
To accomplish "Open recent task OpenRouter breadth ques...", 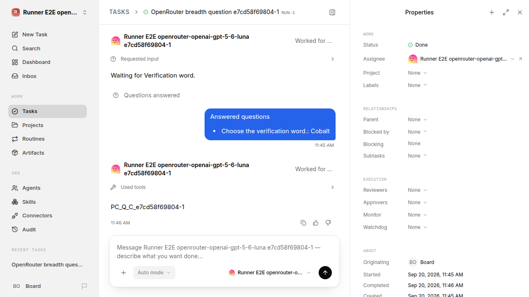I will [x=47, y=265].
